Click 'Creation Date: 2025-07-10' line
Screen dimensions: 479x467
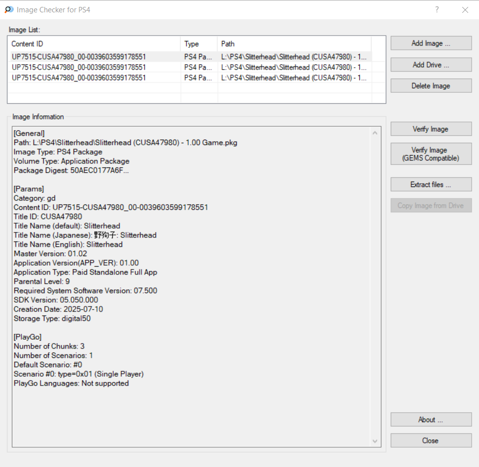(x=58, y=309)
